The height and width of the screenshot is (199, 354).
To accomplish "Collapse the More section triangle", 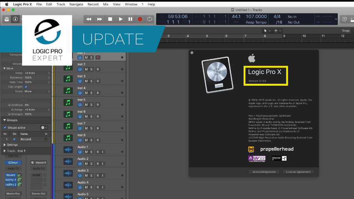I will click(5, 68).
